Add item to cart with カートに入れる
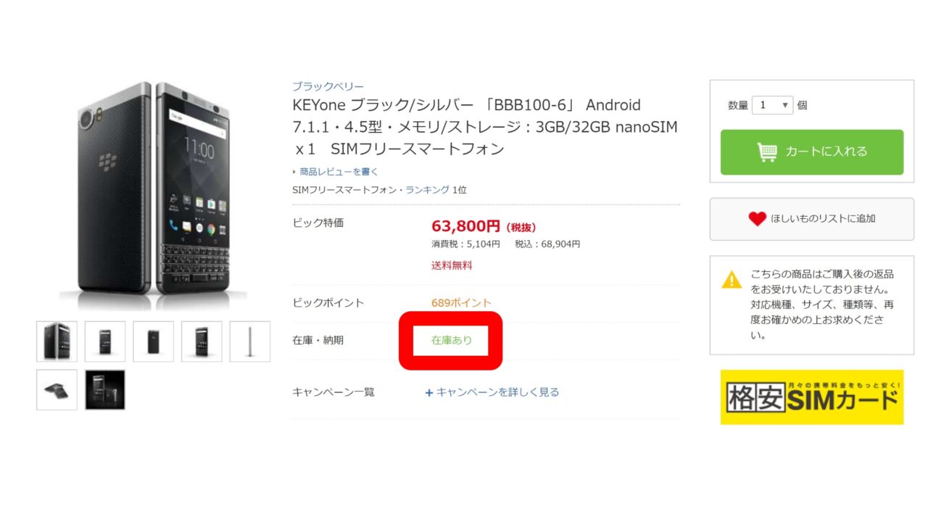Viewport: 928px width, 522px height. [811, 152]
